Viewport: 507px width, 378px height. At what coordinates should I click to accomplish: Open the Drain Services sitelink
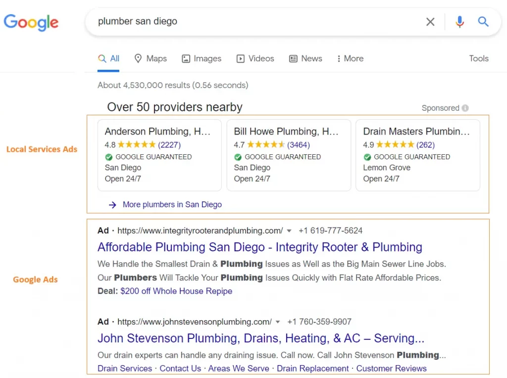click(125, 368)
